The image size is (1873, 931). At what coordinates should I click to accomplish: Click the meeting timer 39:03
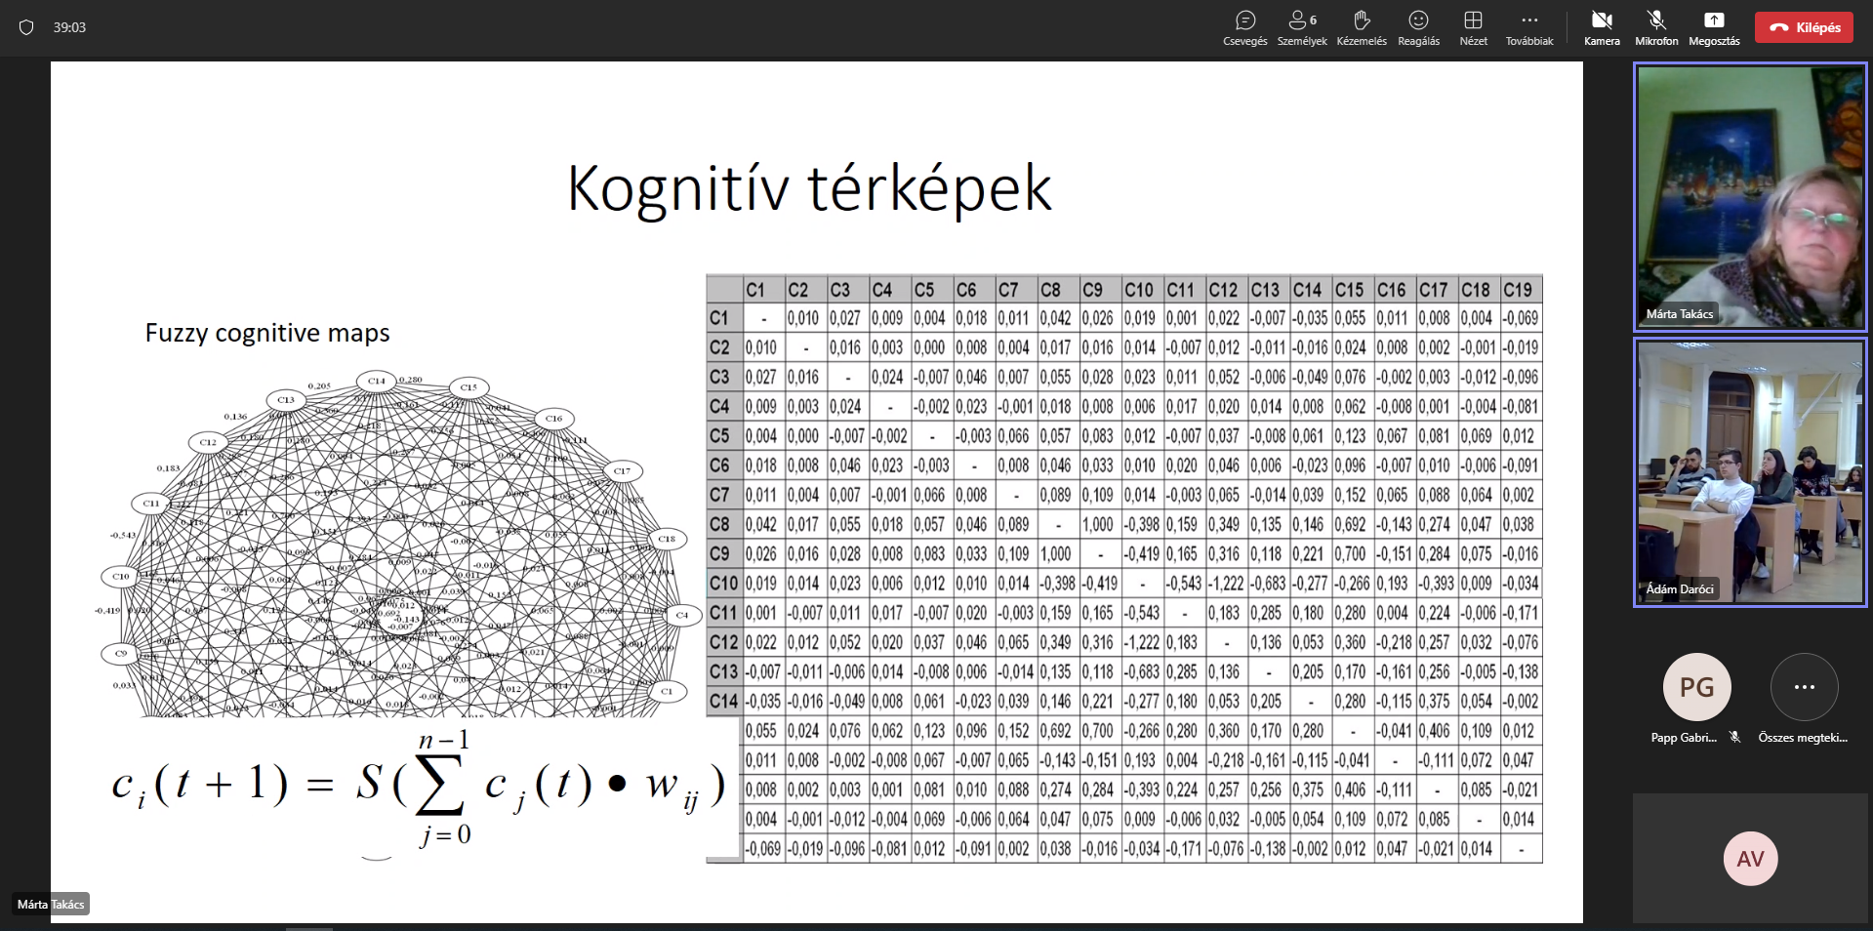click(69, 27)
